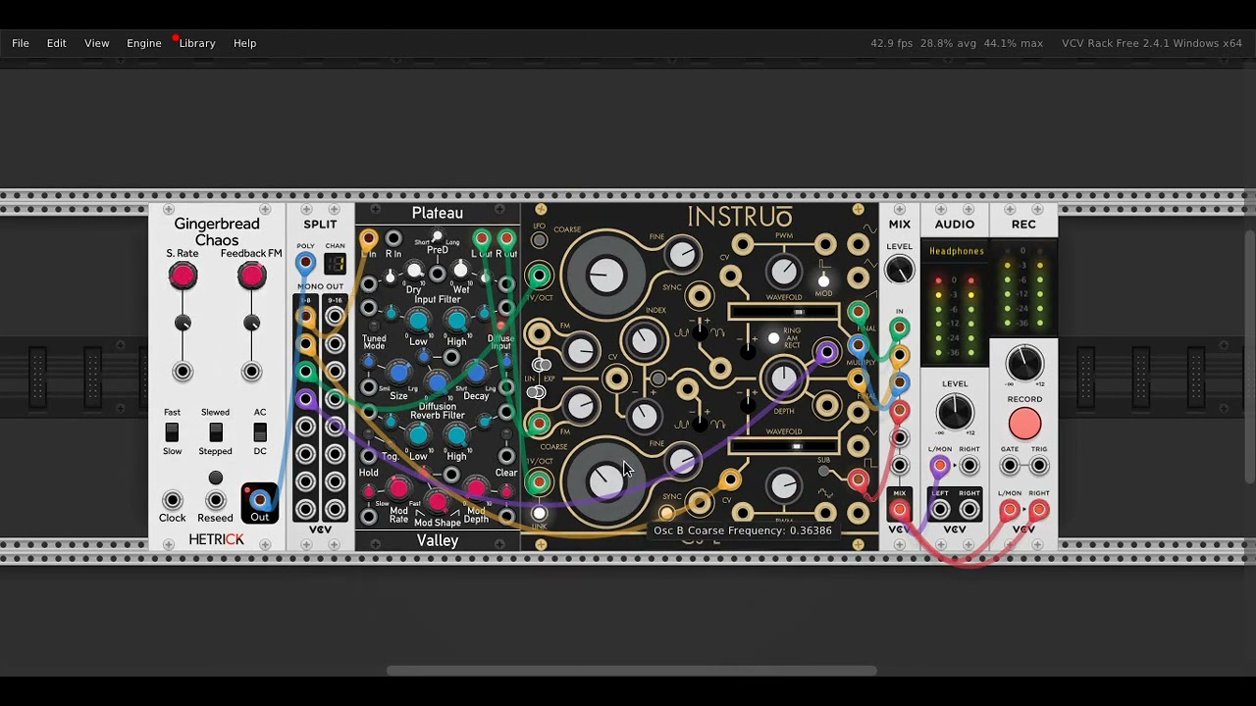Click the Headphones device display
This screenshot has height=706, width=1256.
pyautogui.click(x=956, y=251)
